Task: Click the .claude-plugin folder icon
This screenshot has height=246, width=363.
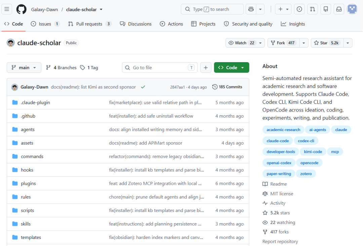Action: 15,102
